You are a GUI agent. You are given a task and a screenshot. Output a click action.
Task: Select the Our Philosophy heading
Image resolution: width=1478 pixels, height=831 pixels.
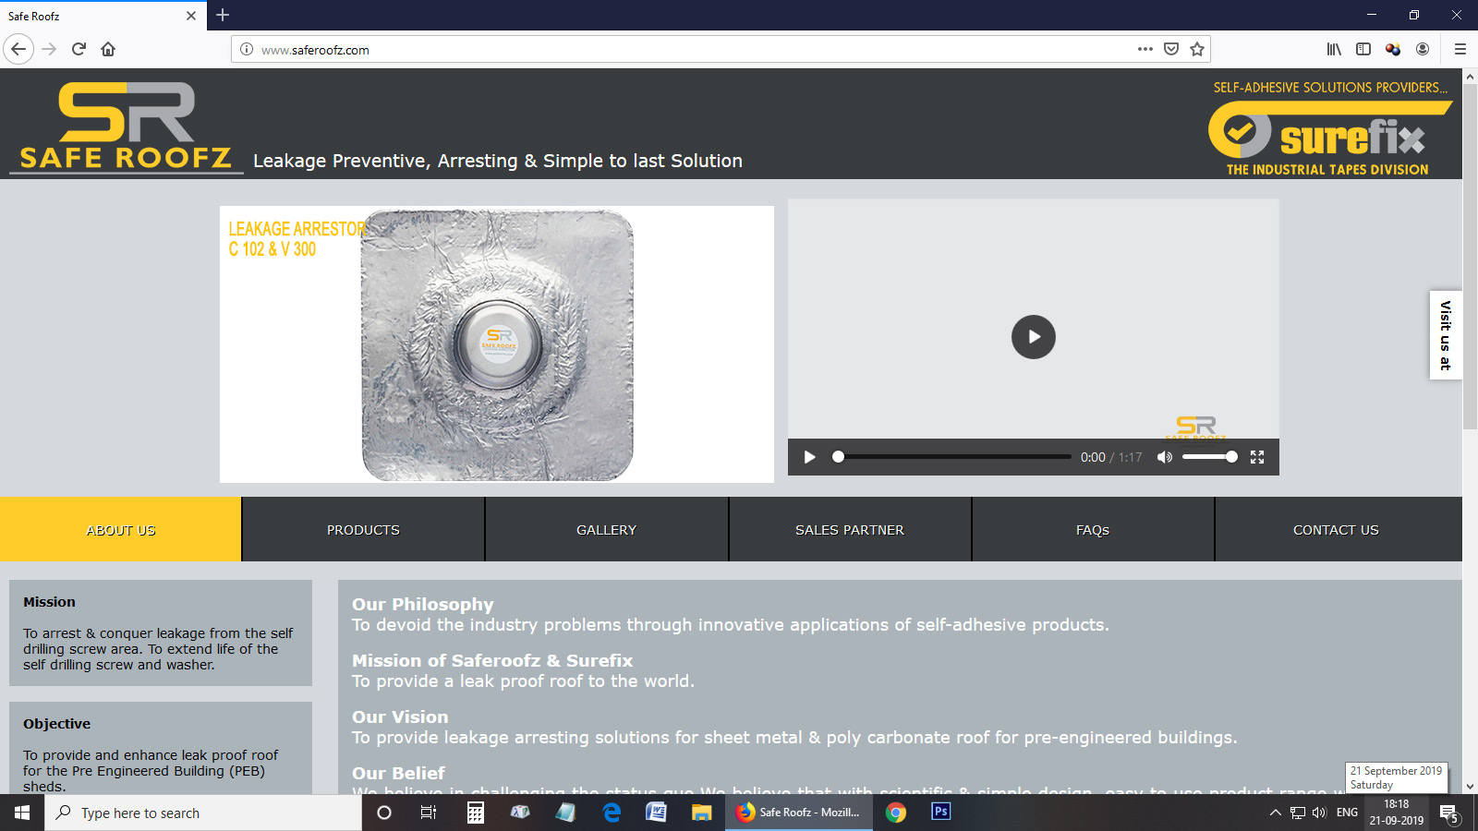point(423,605)
